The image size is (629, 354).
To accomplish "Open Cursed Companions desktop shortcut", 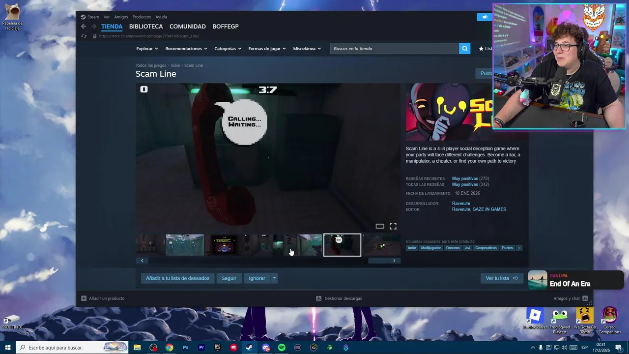I will coord(609,321).
